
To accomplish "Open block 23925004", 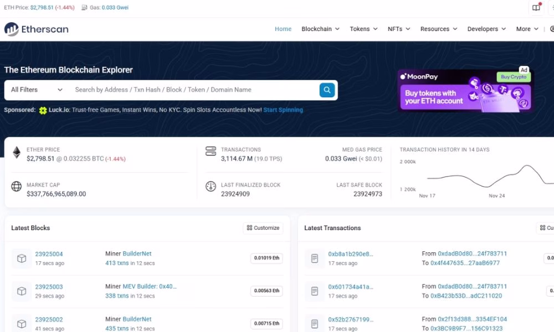I will (49, 254).
